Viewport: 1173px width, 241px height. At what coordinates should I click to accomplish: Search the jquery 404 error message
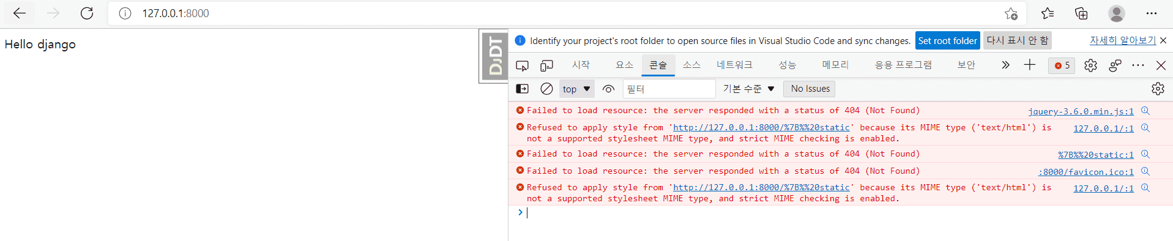pyautogui.click(x=1145, y=111)
